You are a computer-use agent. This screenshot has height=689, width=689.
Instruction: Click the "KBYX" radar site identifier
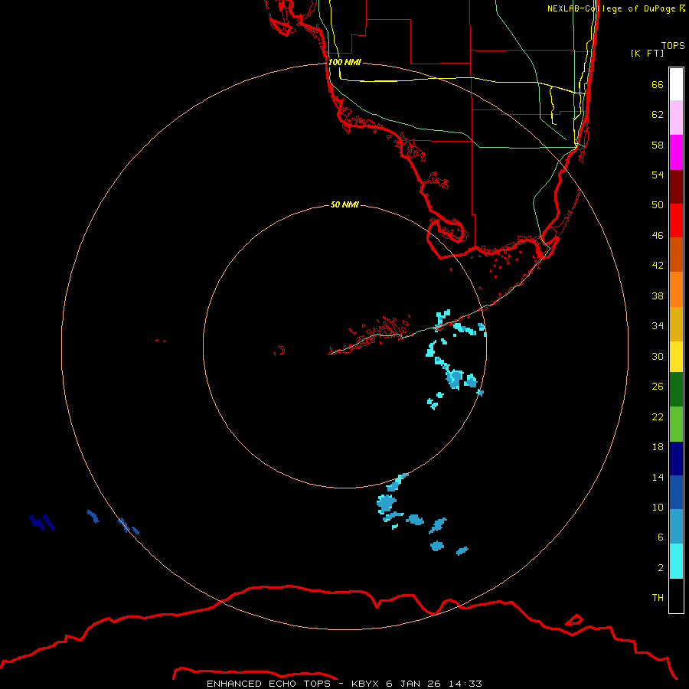364,684
